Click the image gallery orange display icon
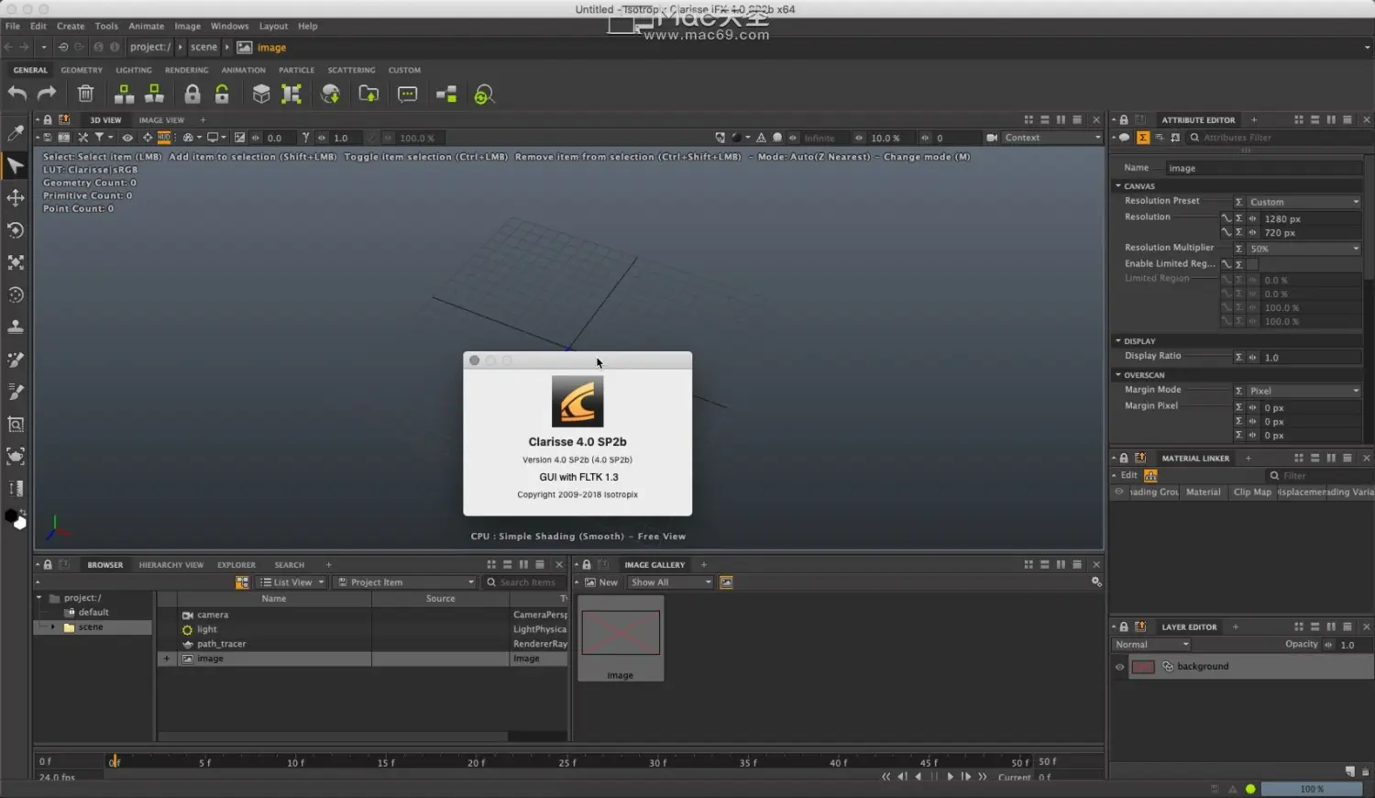This screenshot has width=1375, height=798. (x=726, y=582)
